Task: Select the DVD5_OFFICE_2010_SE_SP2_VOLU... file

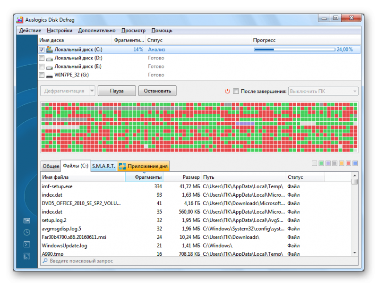Action: [196, 203]
